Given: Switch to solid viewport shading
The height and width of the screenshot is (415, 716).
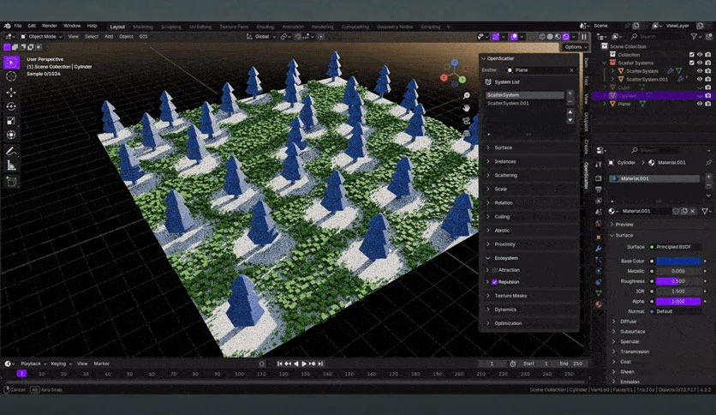Looking at the screenshot, I should (550, 37).
